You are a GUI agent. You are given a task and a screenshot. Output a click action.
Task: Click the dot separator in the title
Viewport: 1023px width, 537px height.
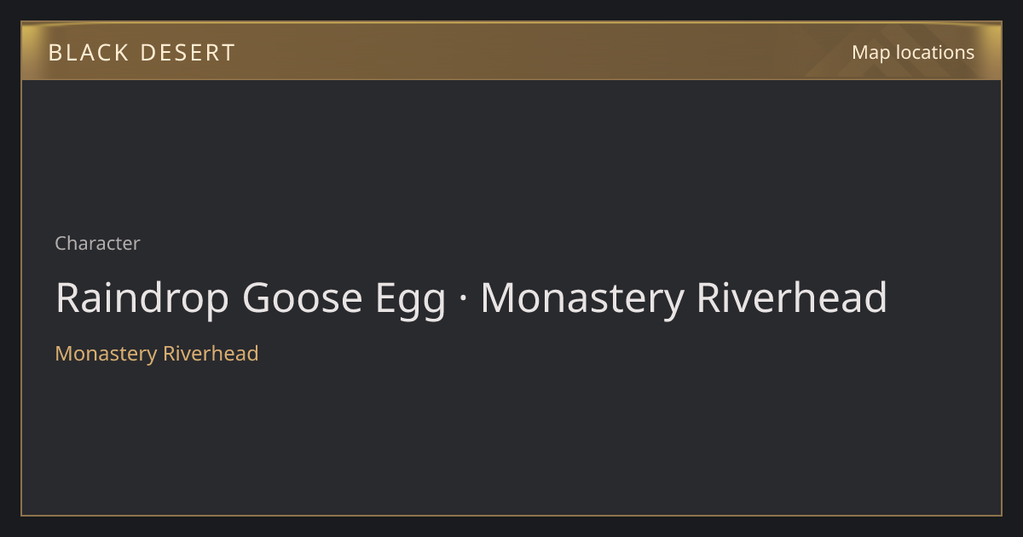(x=463, y=300)
